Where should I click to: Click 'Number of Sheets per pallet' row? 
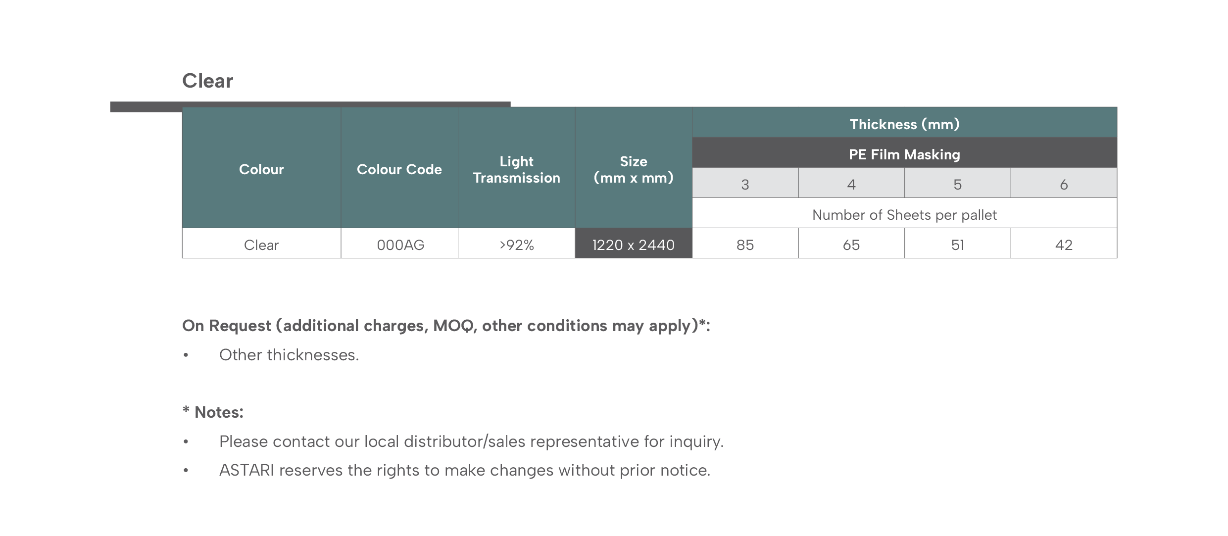904,213
